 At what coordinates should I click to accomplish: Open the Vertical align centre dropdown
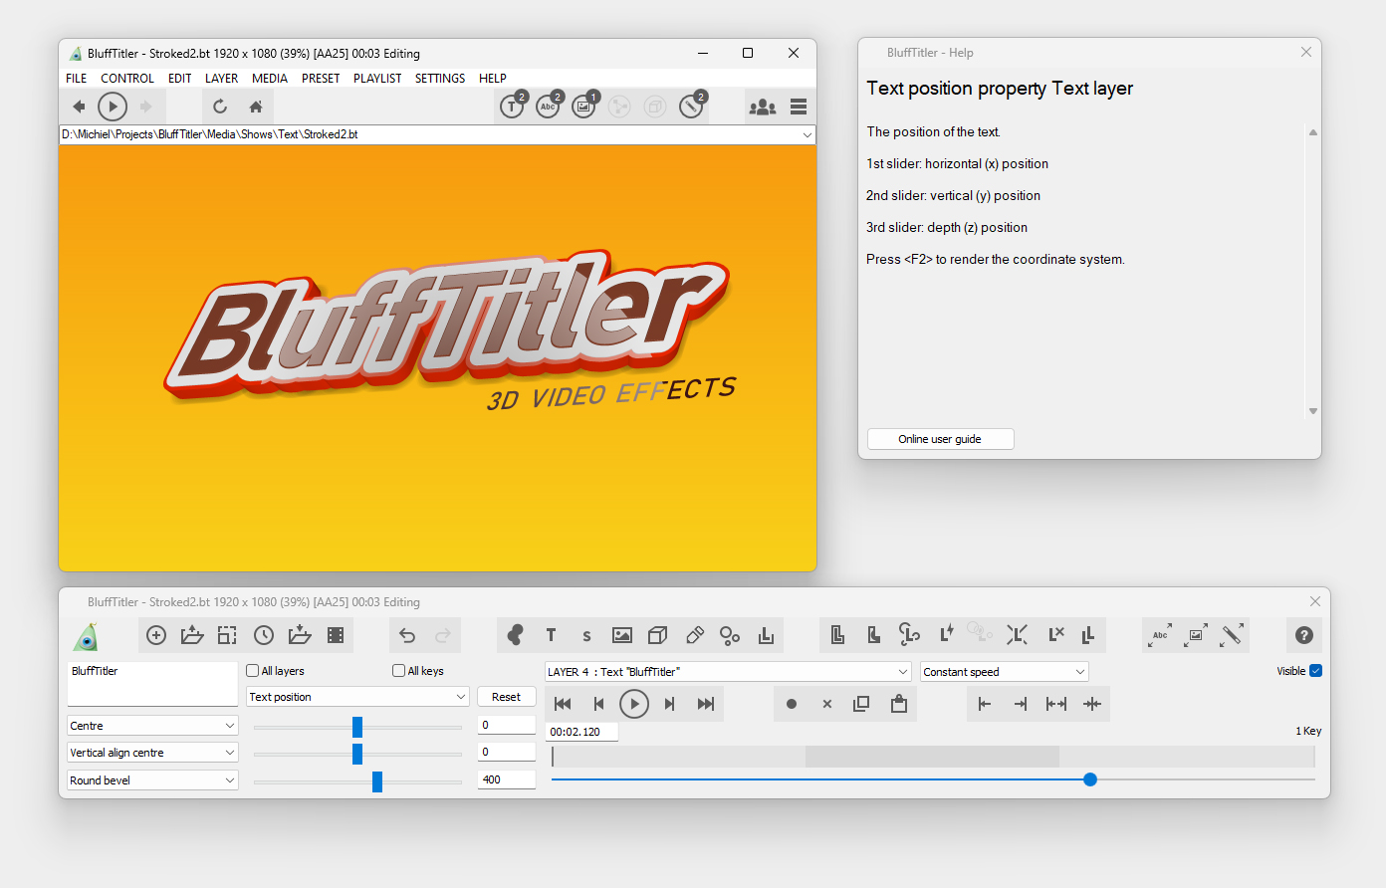pos(152,753)
